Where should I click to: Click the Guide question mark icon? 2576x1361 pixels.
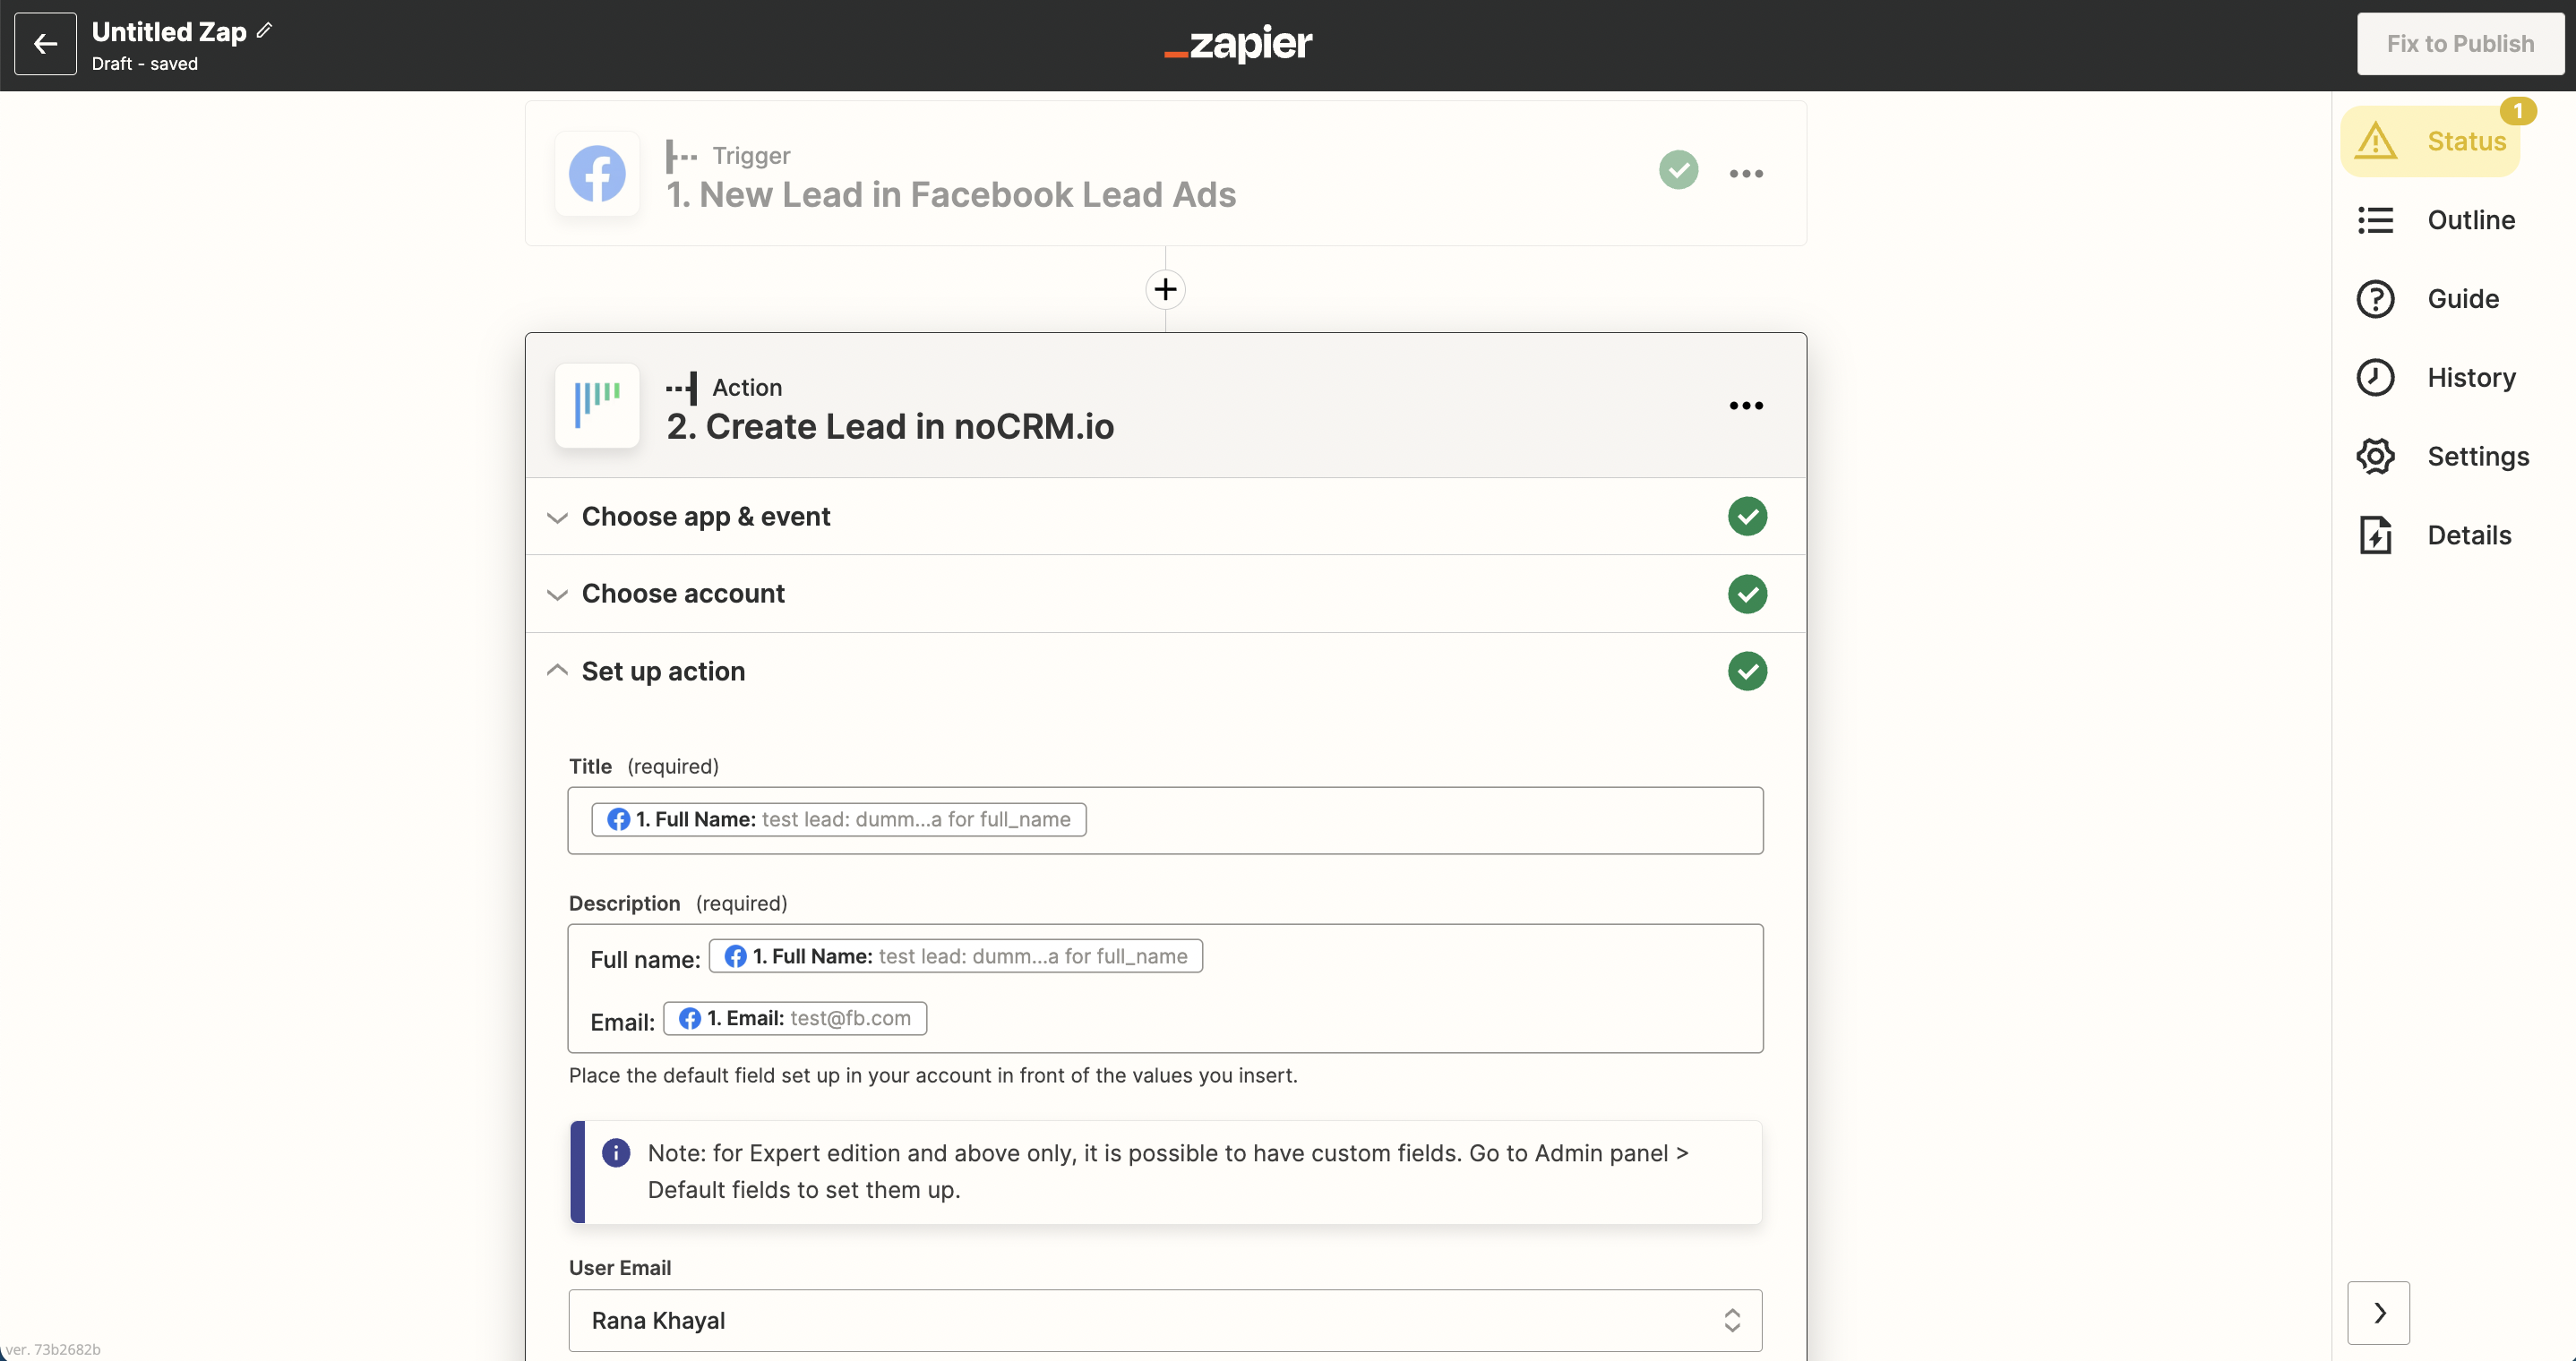click(x=2375, y=299)
